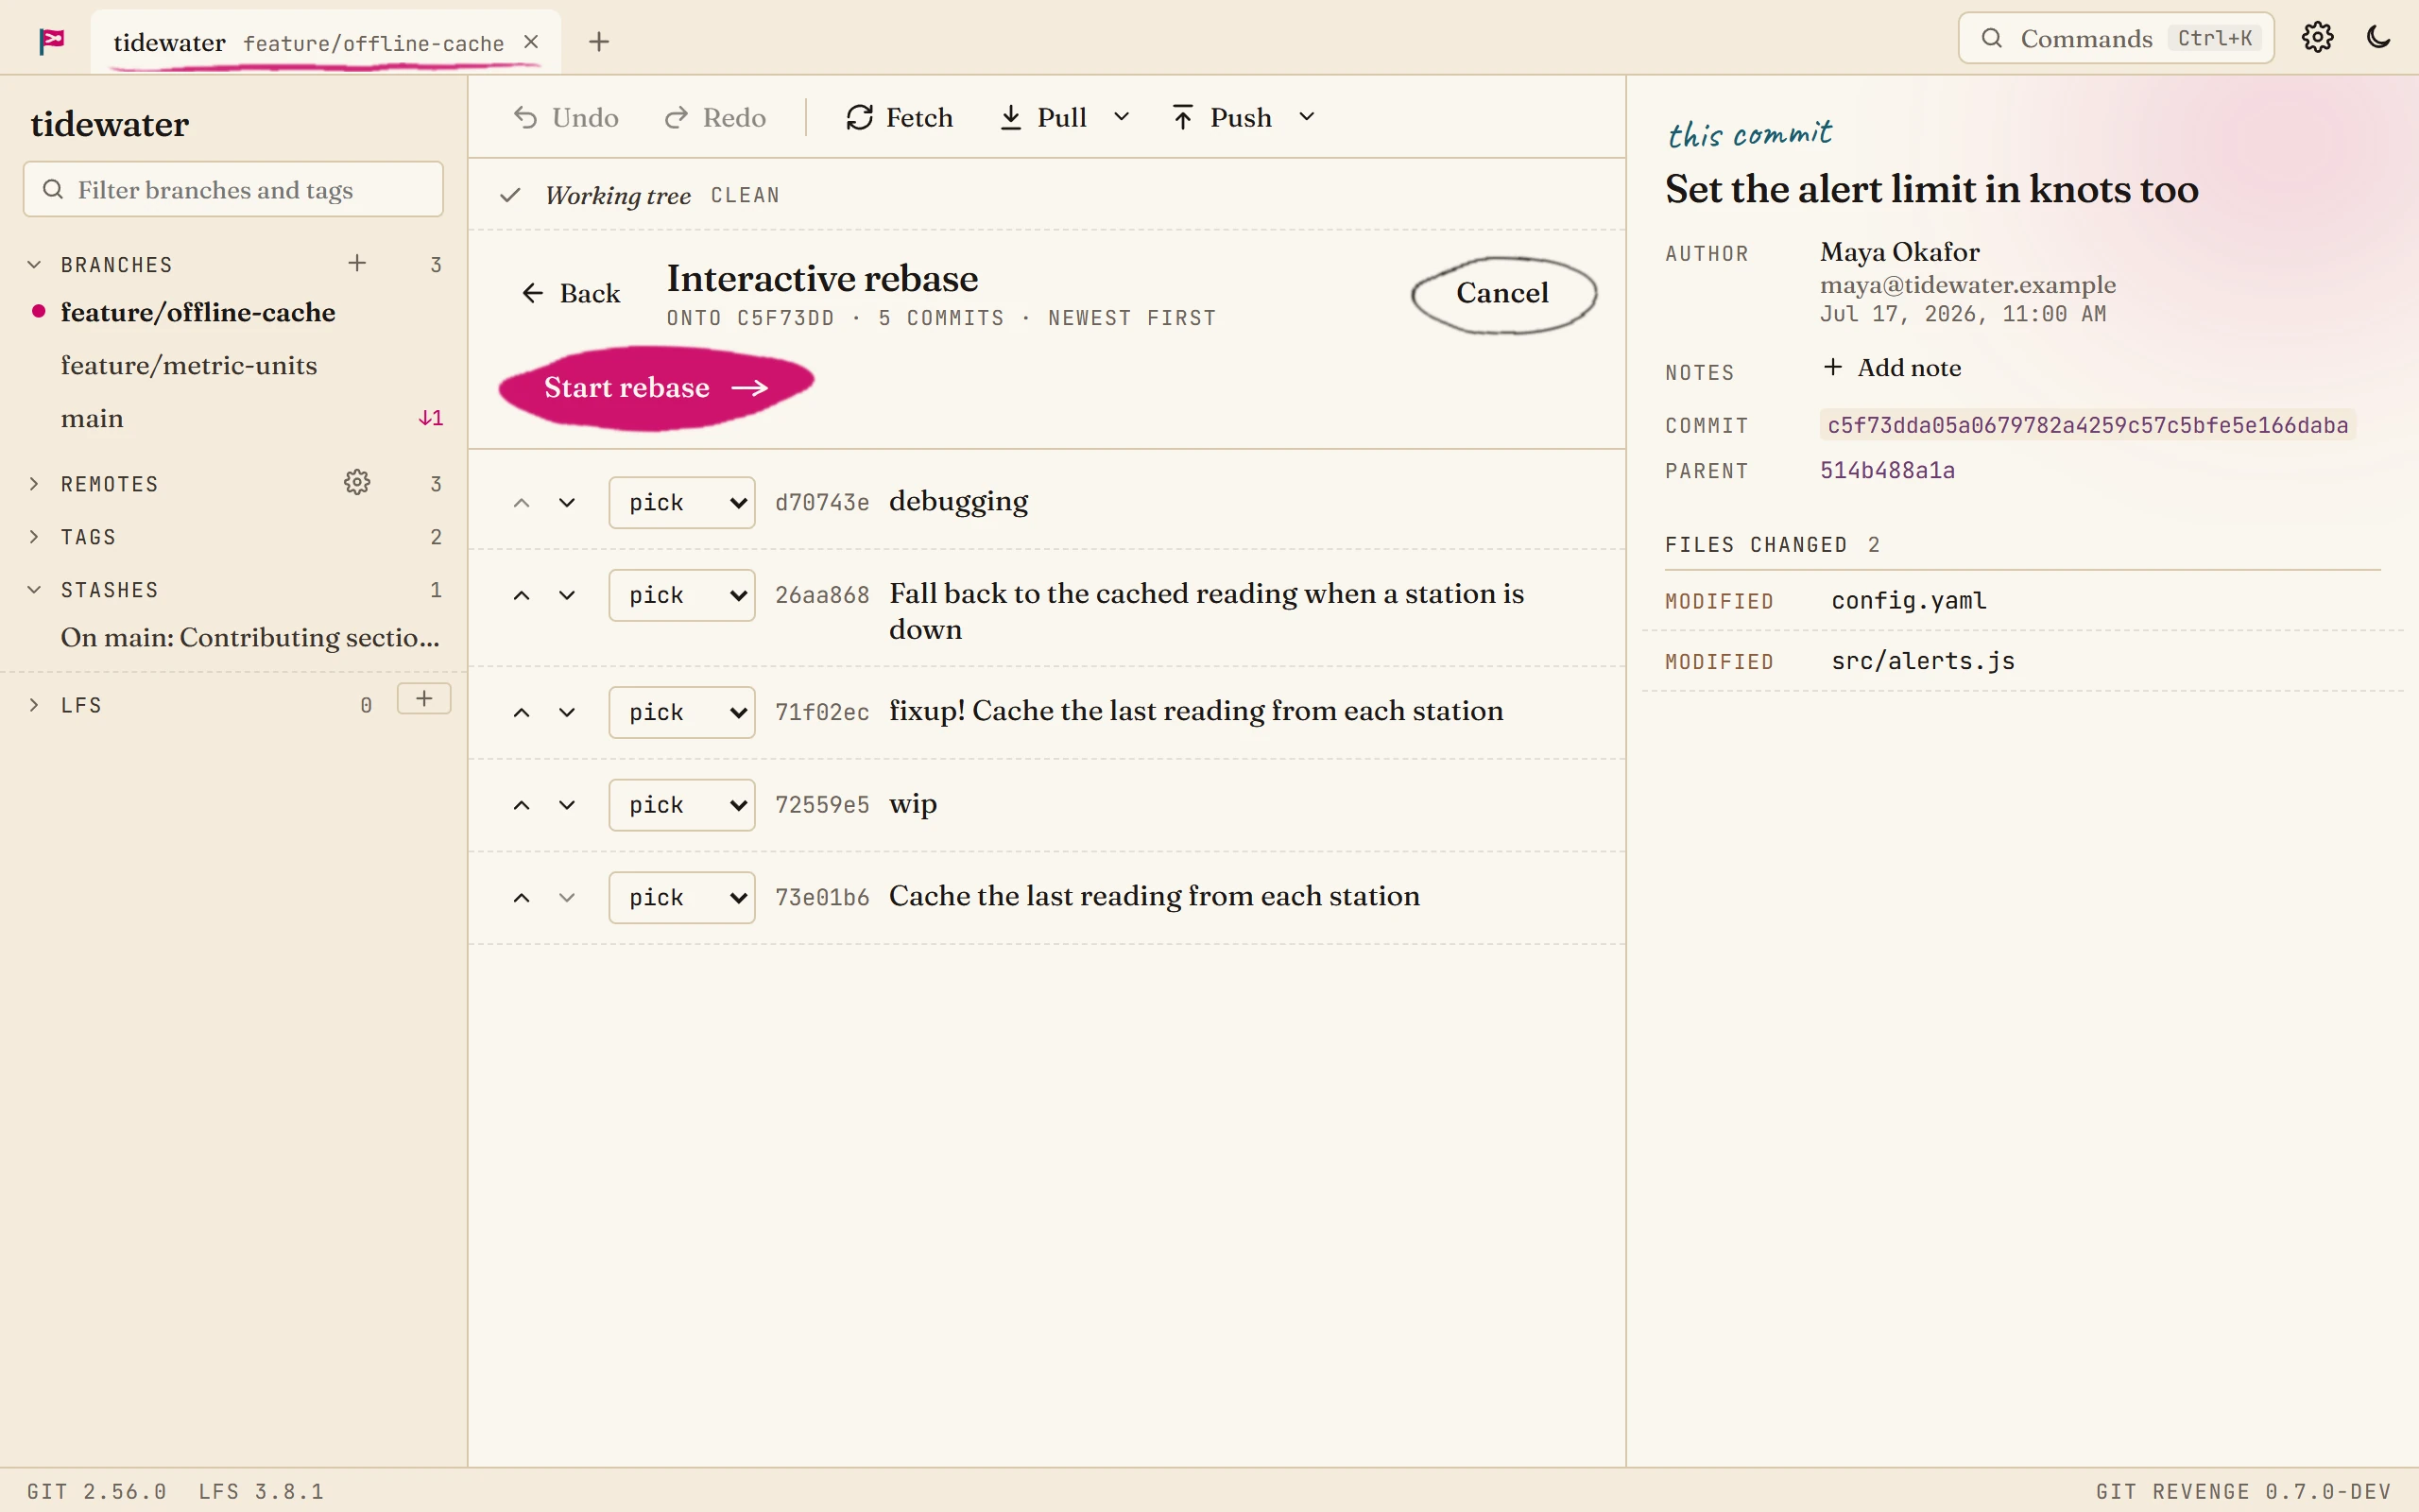Fetch from remotes
The image size is (2419, 1512).
(899, 117)
